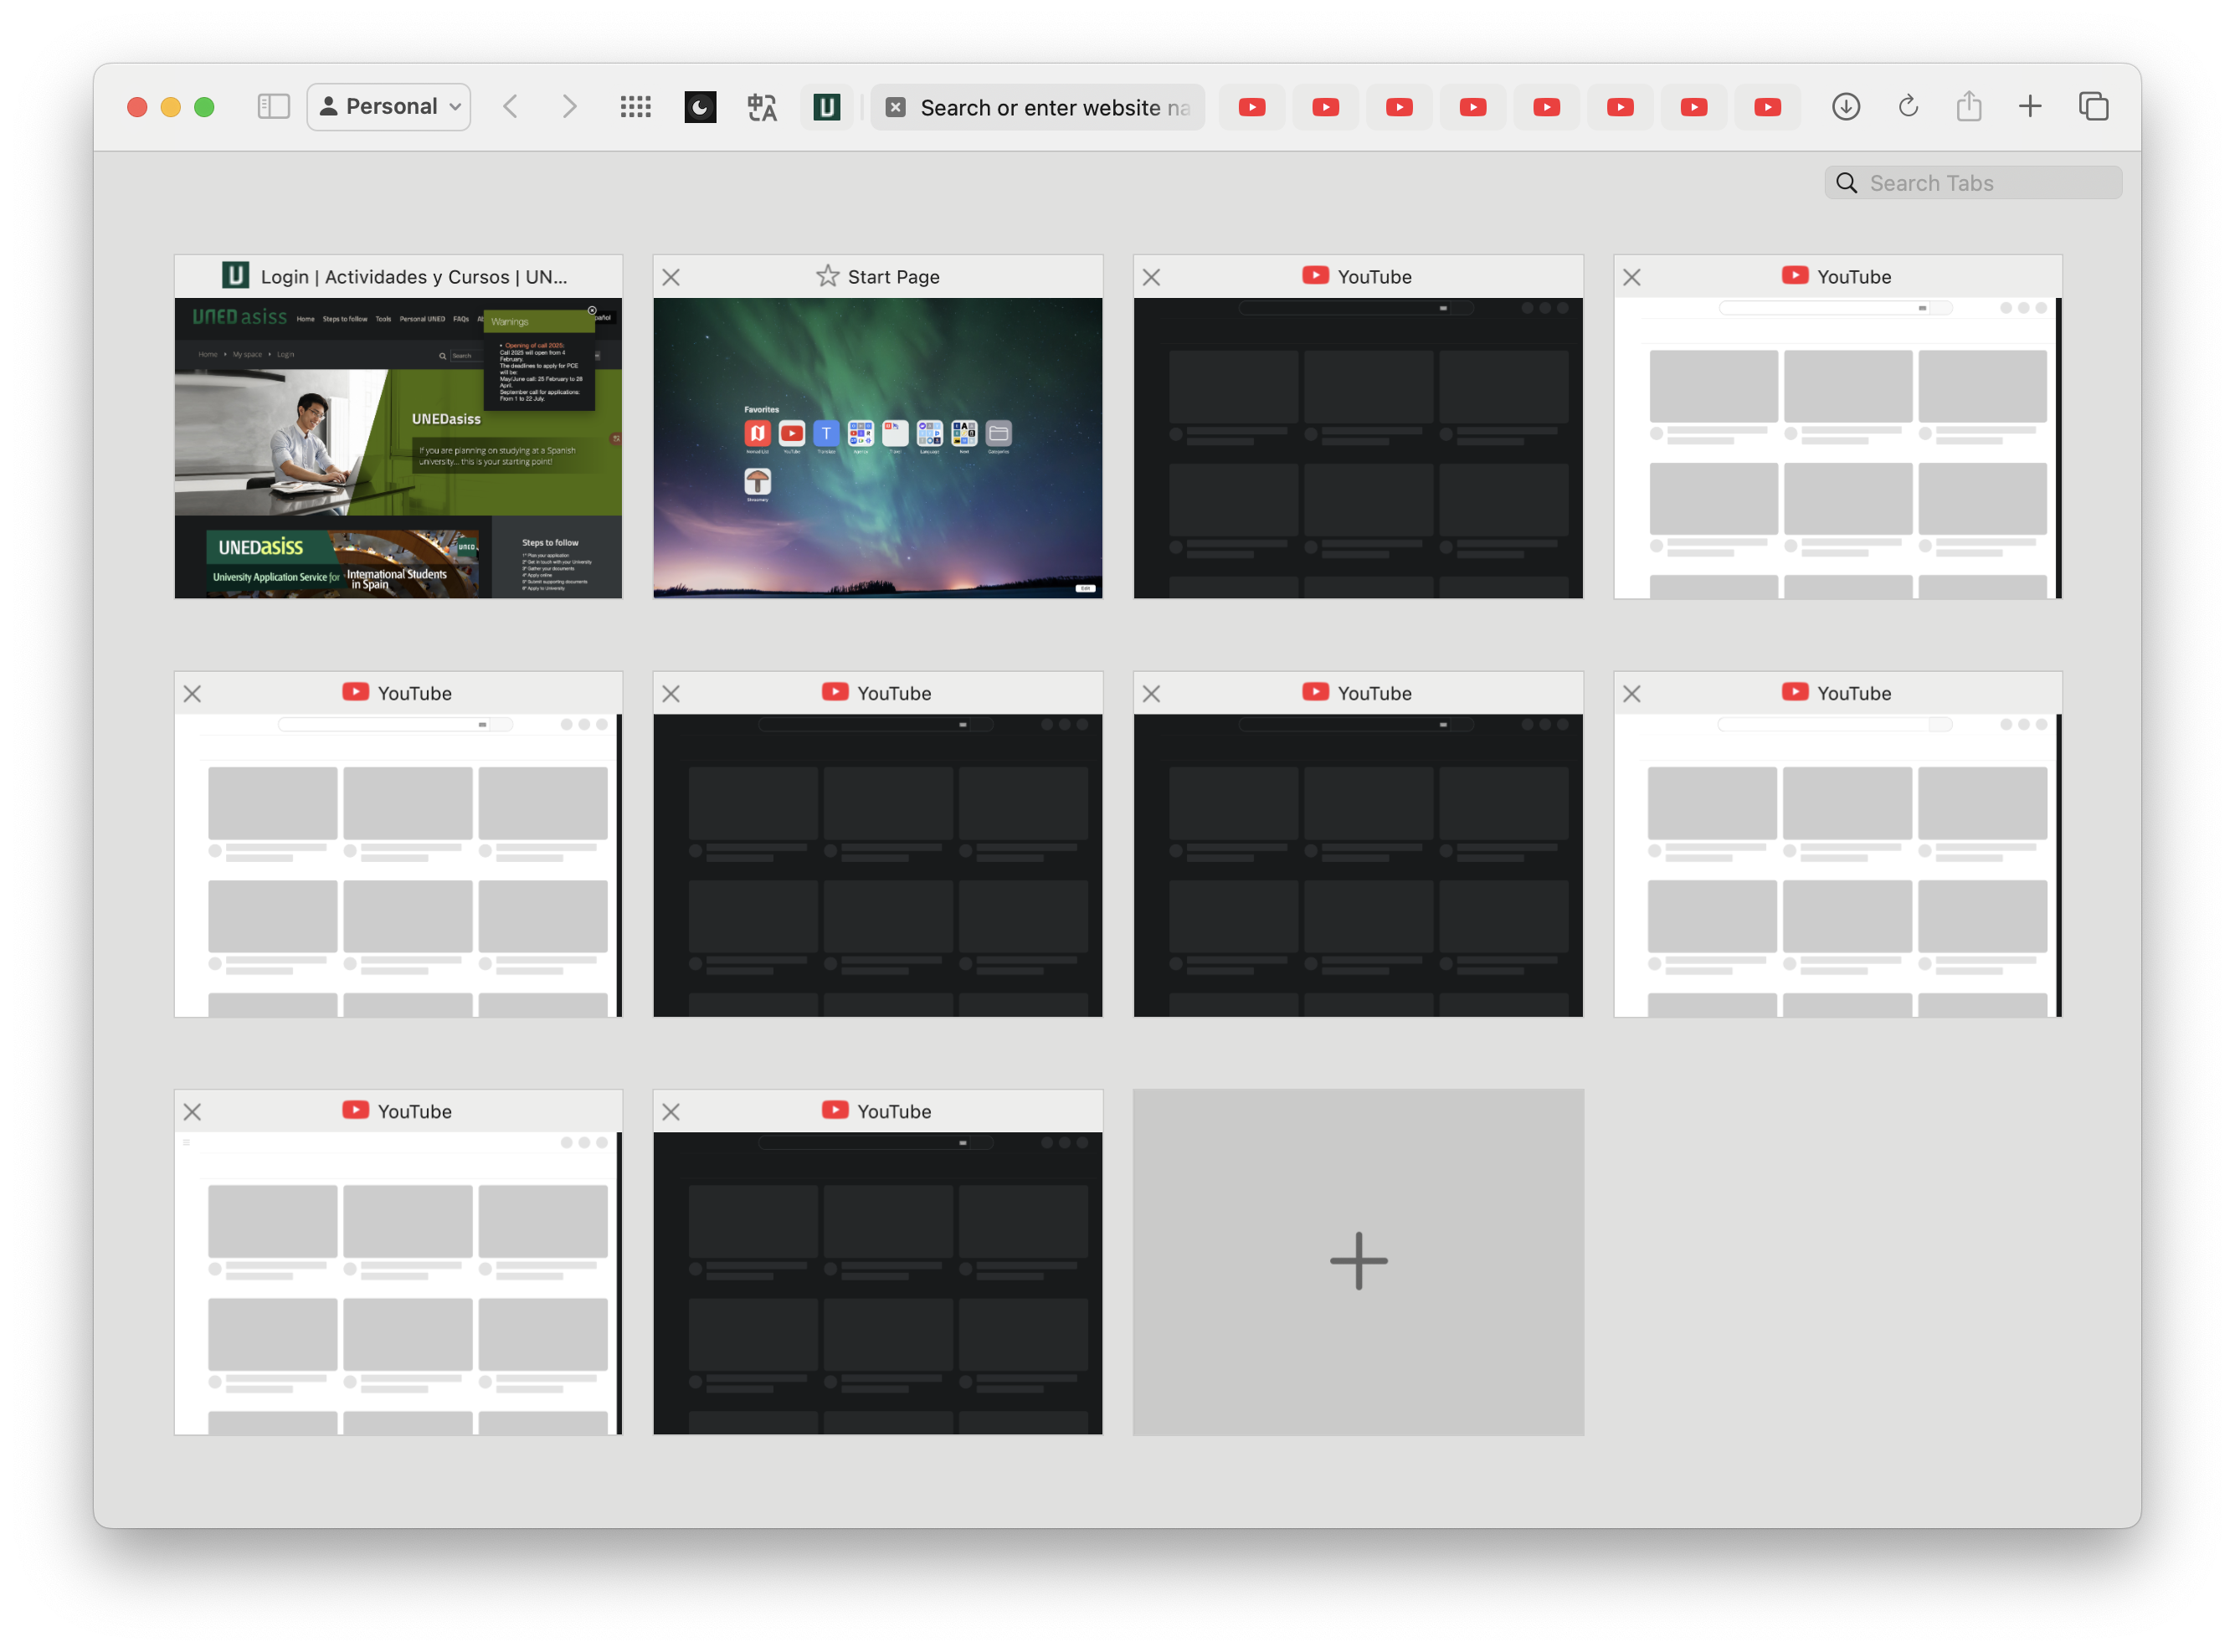
Task: Click the forward navigation chevron
Action: coord(570,106)
